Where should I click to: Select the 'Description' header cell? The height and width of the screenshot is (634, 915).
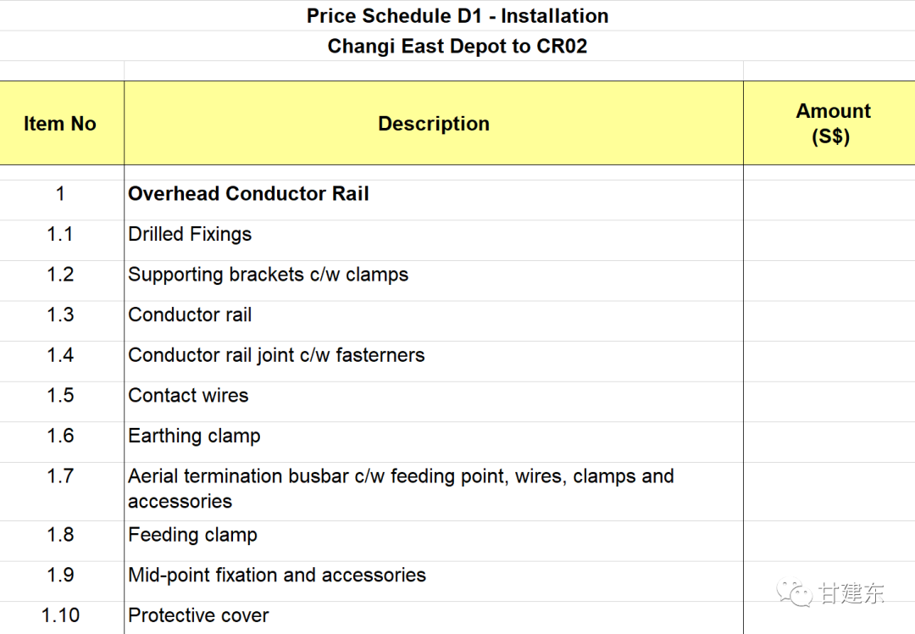[x=434, y=123]
